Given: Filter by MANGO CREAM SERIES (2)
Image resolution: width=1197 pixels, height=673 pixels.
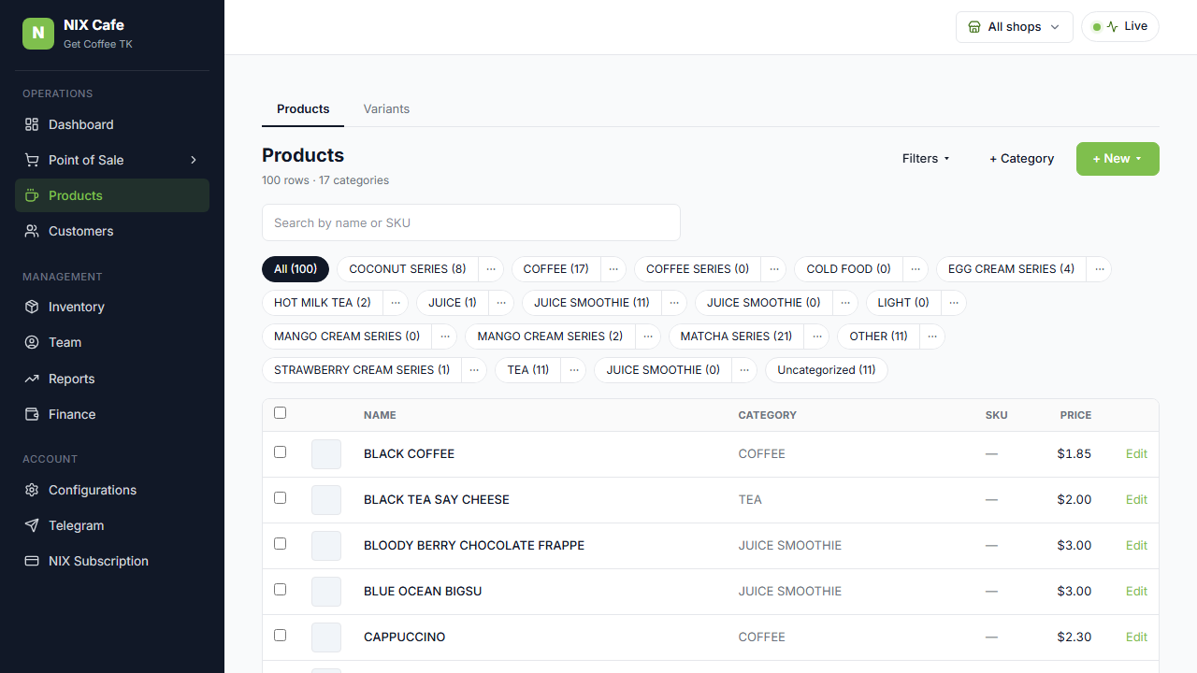Looking at the screenshot, I should (550, 336).
